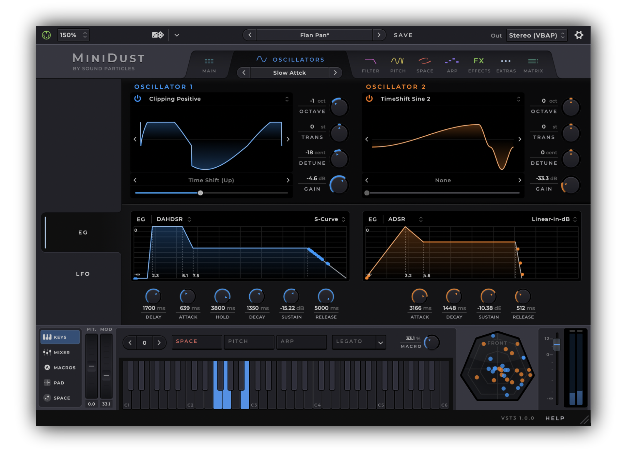The height and width of the screenshot is (452, 627).
Task: Go to the next preset after Flan Pan
Action: pos(379,35)
